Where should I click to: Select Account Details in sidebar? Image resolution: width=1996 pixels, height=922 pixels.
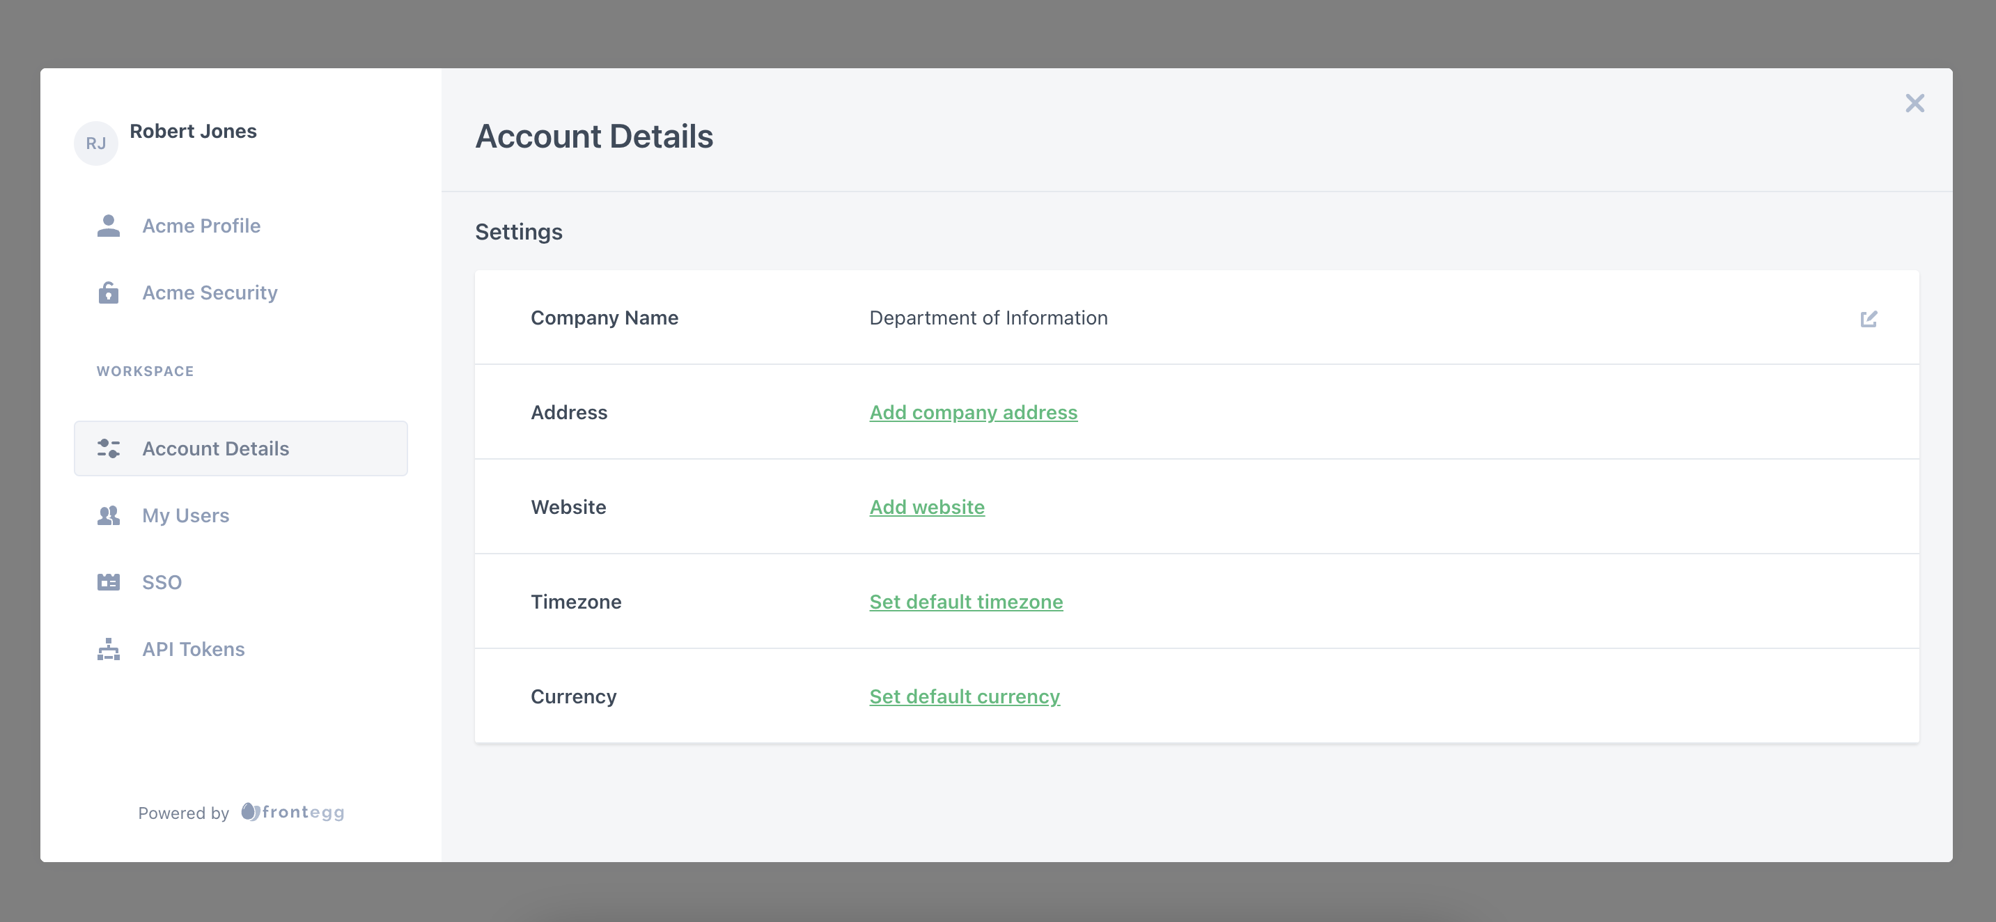215,448
